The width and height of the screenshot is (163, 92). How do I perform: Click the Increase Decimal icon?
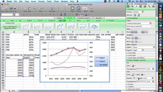[x=135, y=15]
